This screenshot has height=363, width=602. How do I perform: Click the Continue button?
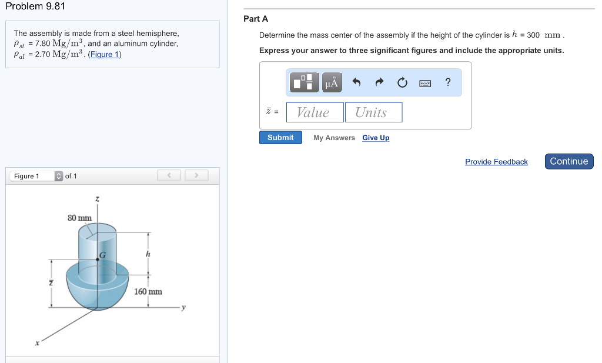click(x=568, y=161)
